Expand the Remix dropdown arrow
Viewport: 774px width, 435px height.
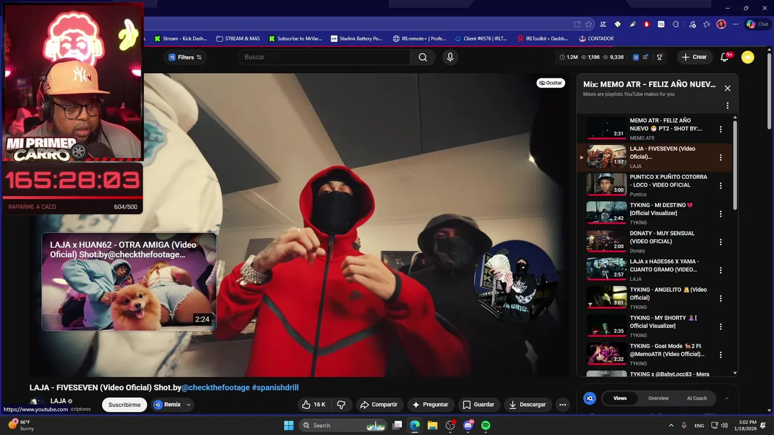coord(189,405)
